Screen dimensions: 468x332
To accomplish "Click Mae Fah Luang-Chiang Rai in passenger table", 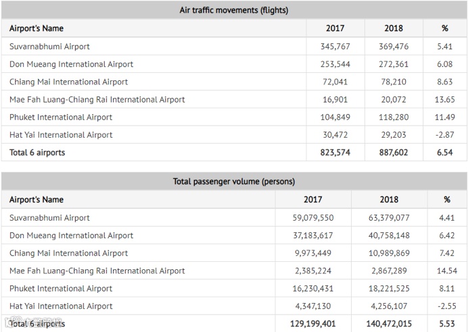I will coord(97,271).
